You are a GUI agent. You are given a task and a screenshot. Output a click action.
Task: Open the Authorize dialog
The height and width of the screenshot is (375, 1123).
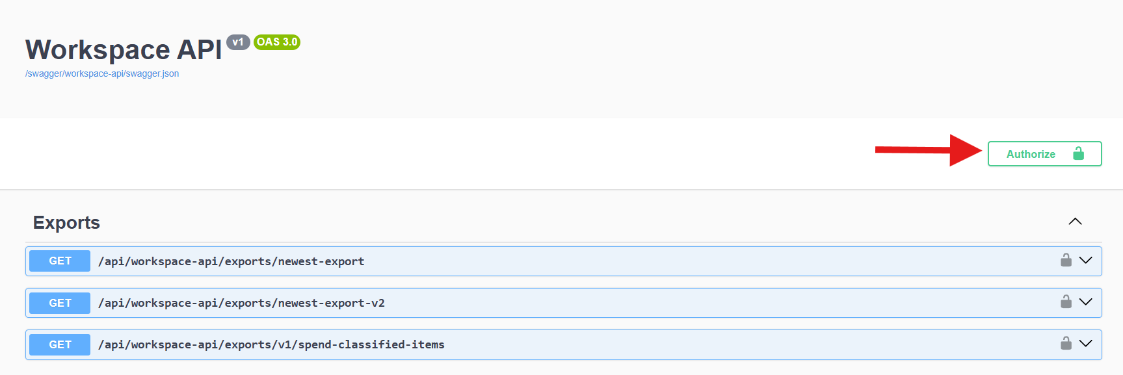[1031, 154]
